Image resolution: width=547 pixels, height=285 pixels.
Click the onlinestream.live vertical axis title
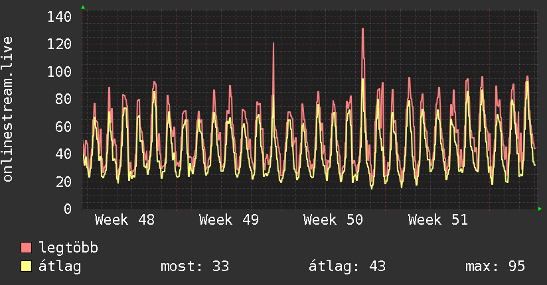tap(8, 109)
